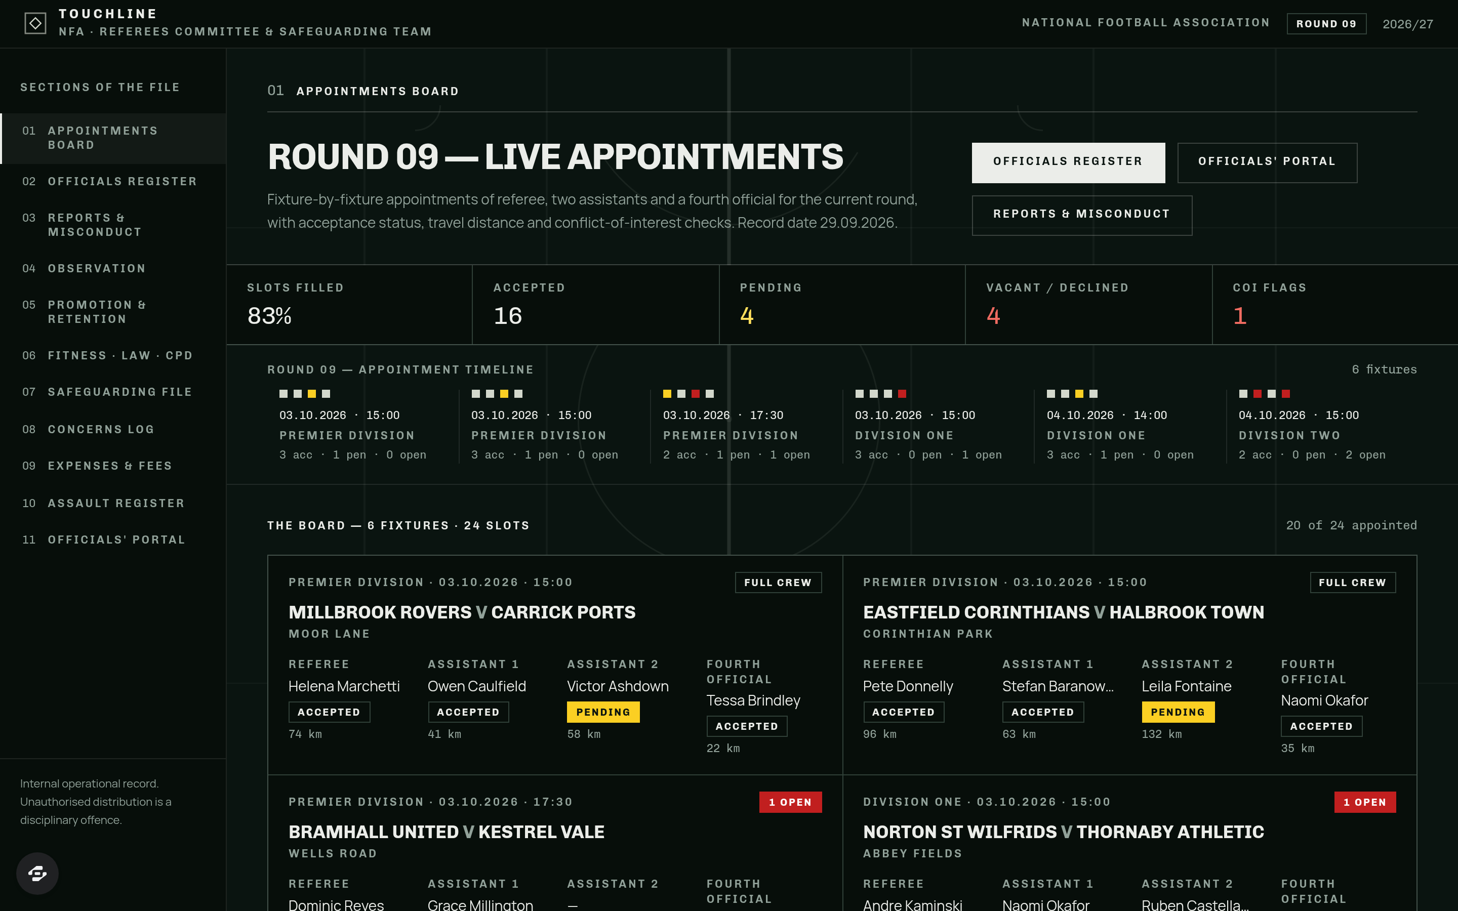
Task: Click fourth official Tessa Brindley name
Action: pyautogui.click(x=753, y=701)
